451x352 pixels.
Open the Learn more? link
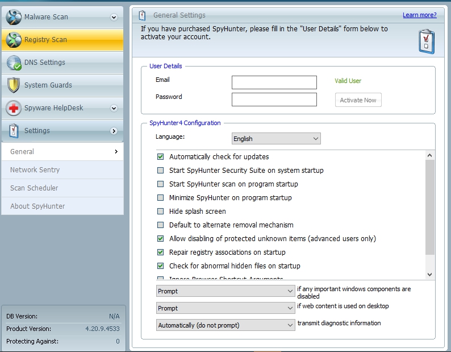(419, 15)
